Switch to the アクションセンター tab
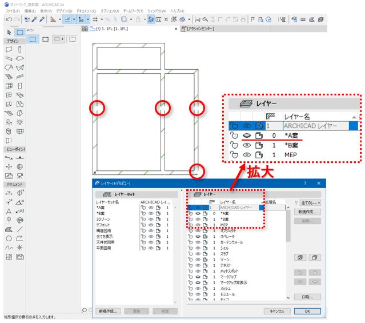Screen dimensions: 365x323 click(199, 28)
